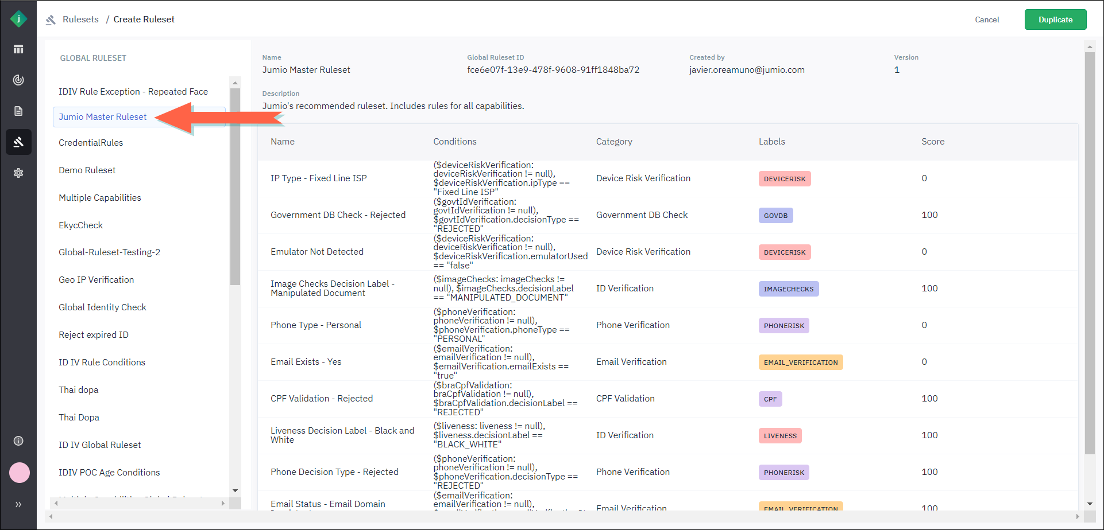This screenshot has height=530, width=1104.
Task: Select the gavel Rulesets sidebar icon
Action: 18,142
